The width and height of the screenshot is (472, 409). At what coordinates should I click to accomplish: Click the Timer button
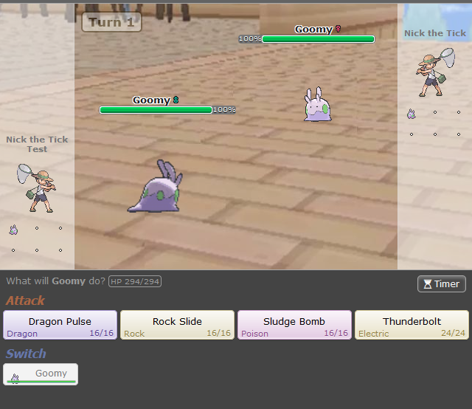point(442,284)
